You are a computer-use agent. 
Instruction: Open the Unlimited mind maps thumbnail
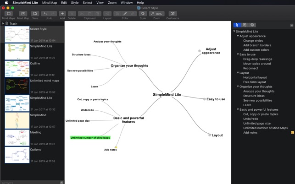pos(17,86)
